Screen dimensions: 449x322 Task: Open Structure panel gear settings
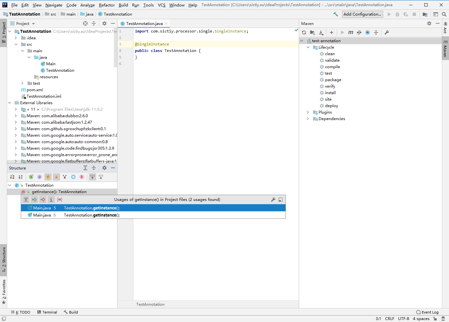pyautogui.click(x=104, y=168)
